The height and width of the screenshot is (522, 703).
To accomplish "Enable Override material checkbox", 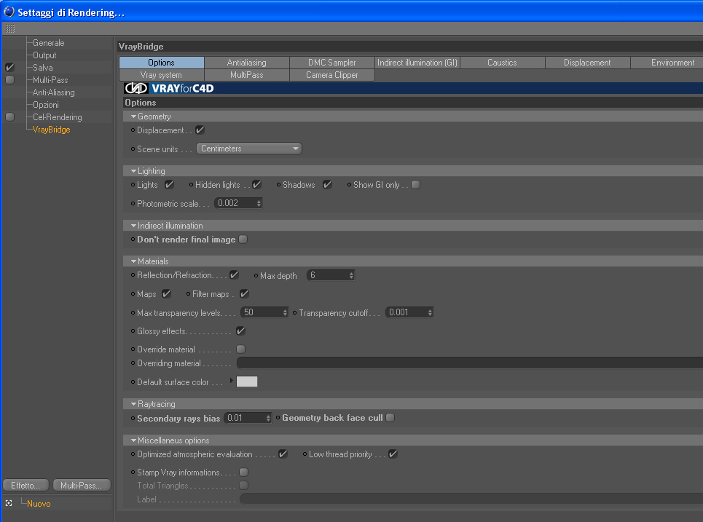I will coord(240,349).
